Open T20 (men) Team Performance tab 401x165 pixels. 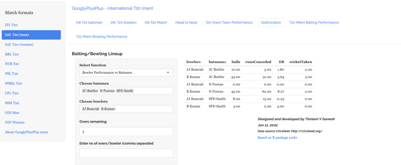click(229, 22)
